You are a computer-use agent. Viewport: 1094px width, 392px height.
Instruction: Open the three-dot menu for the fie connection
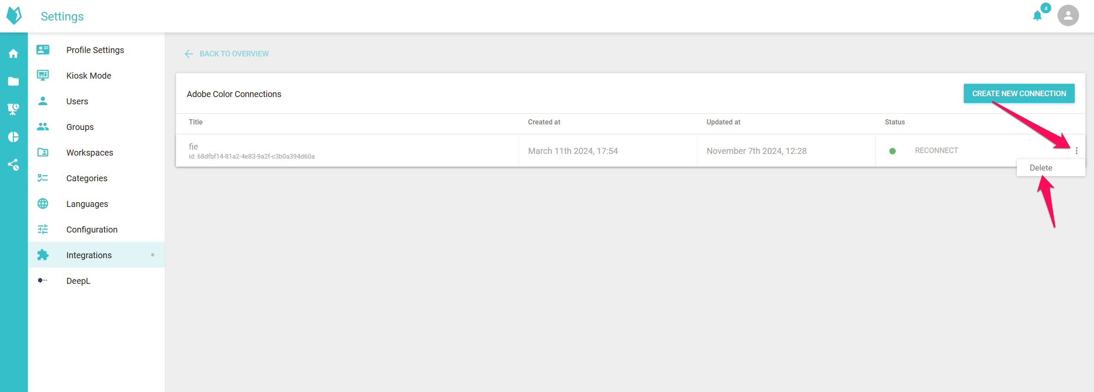tap(1076, 150)
